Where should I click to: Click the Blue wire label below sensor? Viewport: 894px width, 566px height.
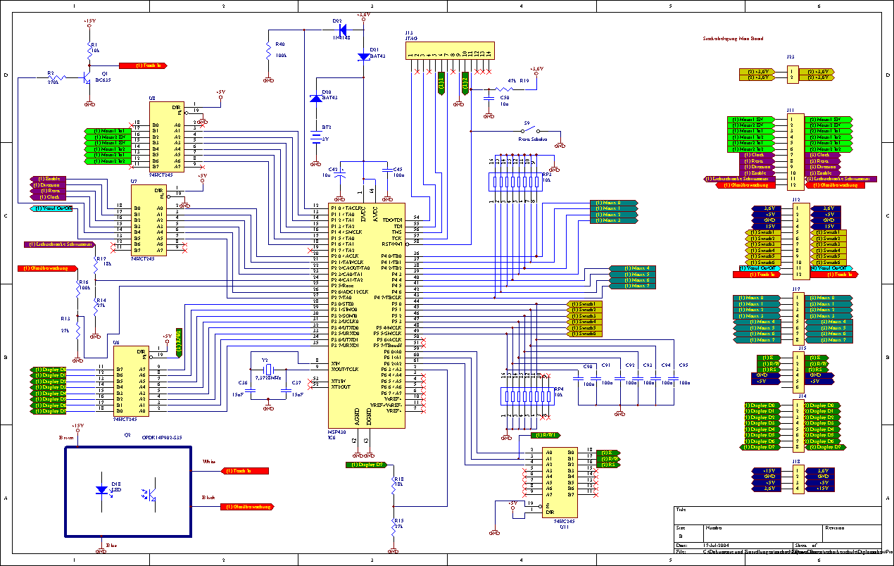pos(111,545)
